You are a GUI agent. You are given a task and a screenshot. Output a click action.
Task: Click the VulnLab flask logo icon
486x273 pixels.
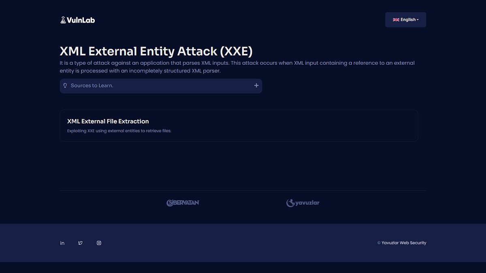(x=64, y=19)
